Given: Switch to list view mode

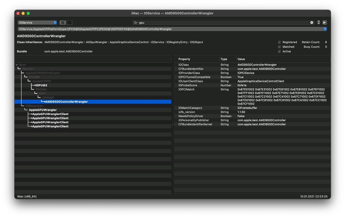Looking at the screenshot, I should pos(63,23).
